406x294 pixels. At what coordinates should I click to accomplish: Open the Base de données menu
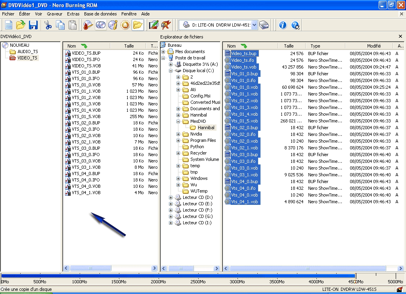pyautogui.click(x=100, y=14)
